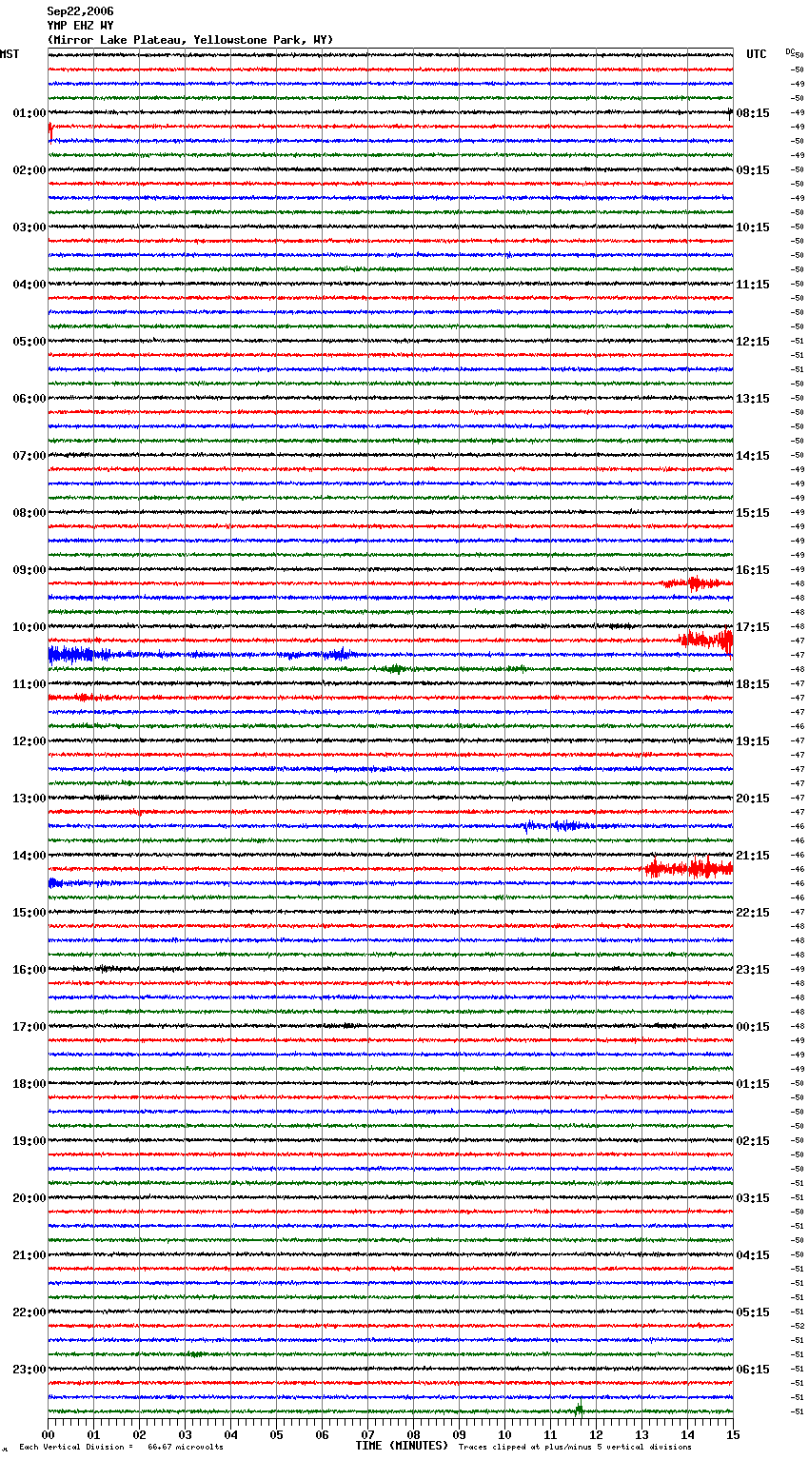This screenshot has width=809, height=1460.
Task: Select the 01:00 MST time label
Action: pos(30,113)
